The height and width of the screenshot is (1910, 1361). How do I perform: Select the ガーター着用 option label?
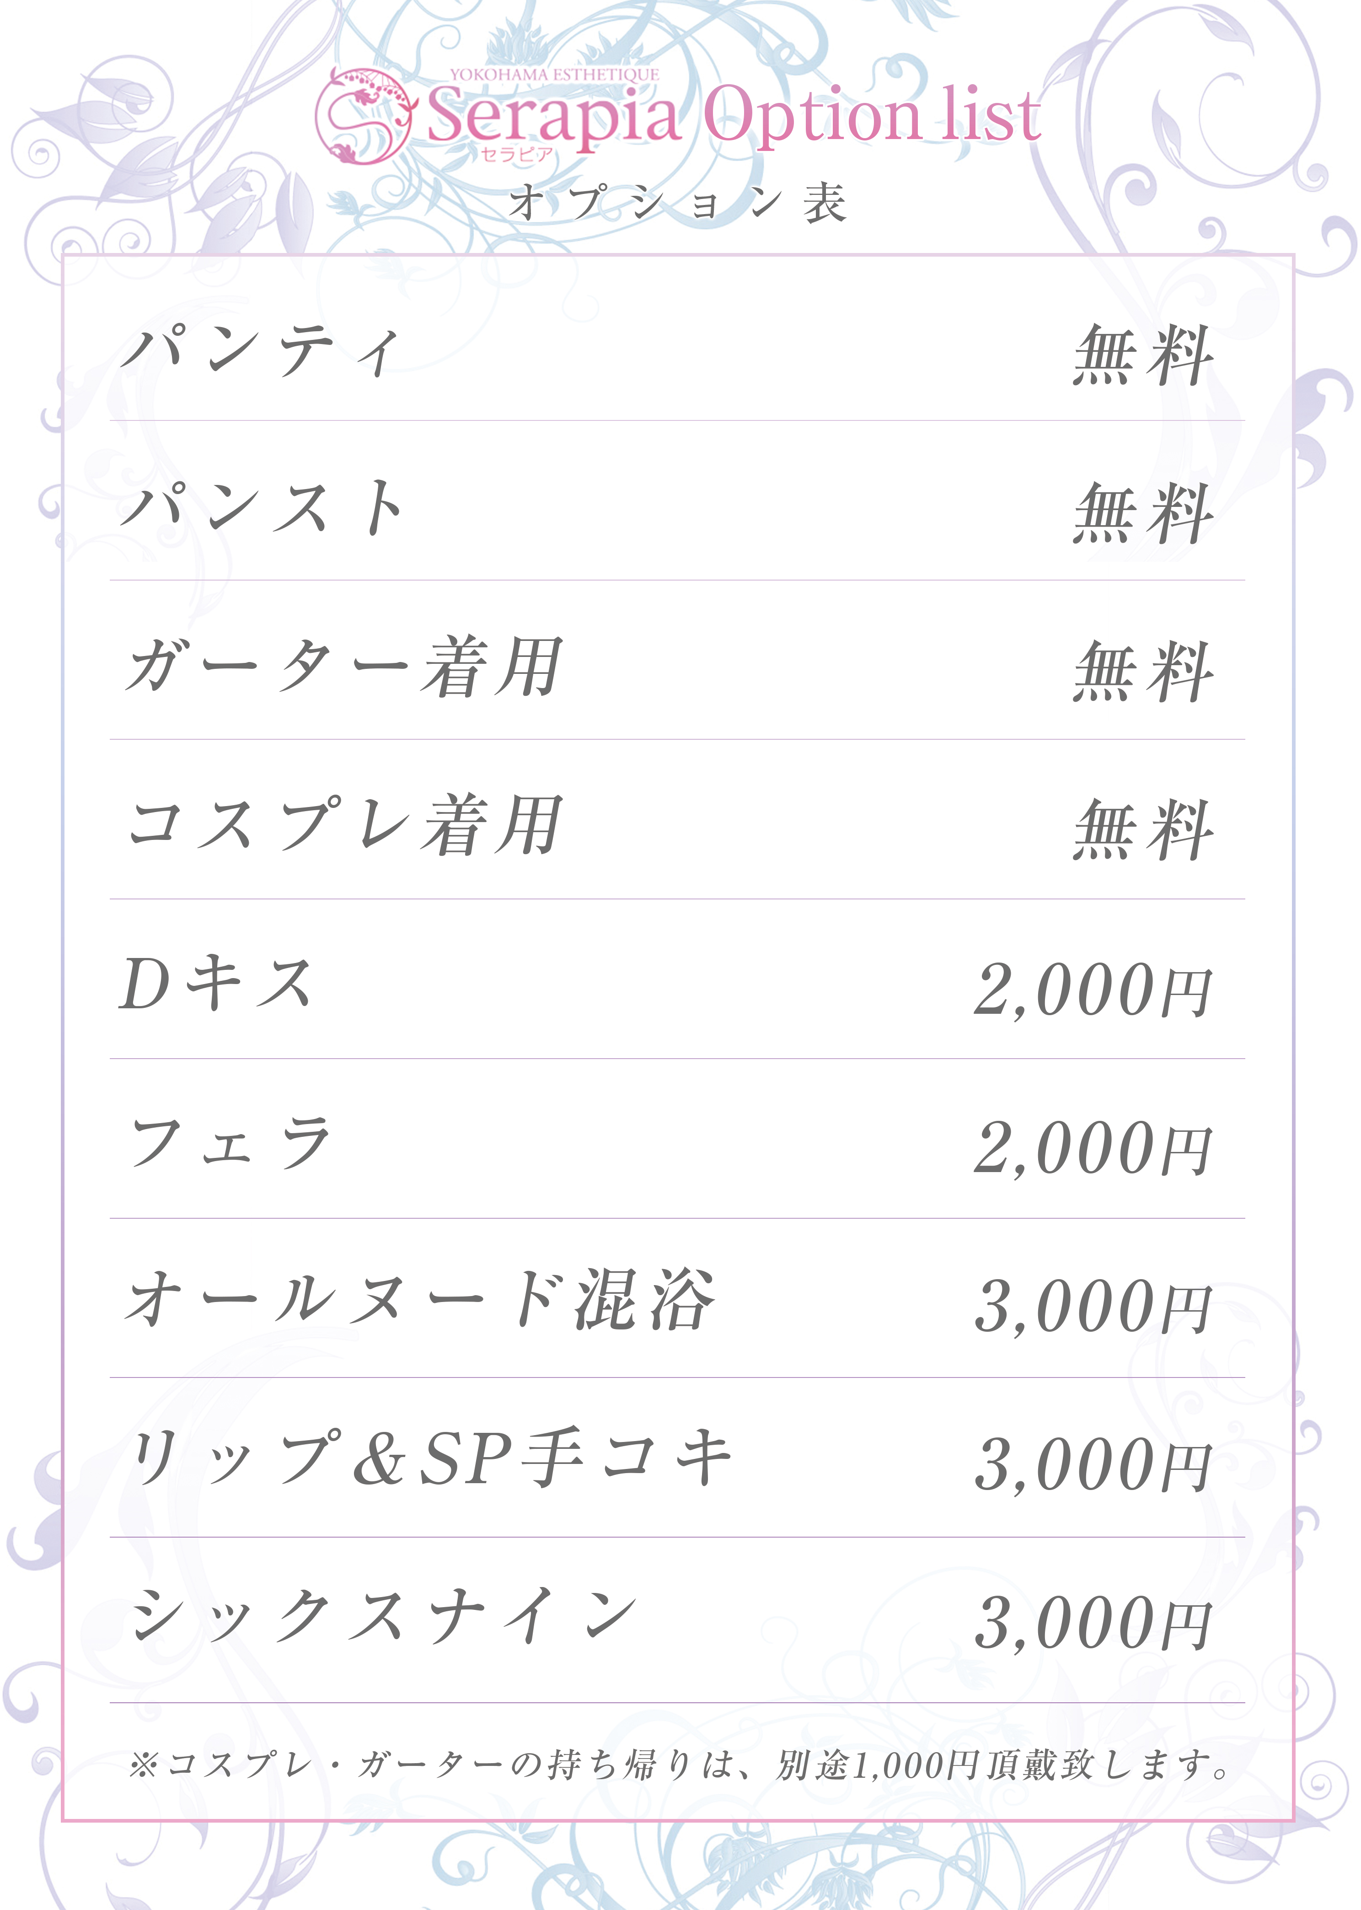click(x=343, y=667)
